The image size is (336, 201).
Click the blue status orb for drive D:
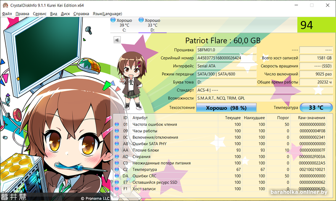click(141, 20)
